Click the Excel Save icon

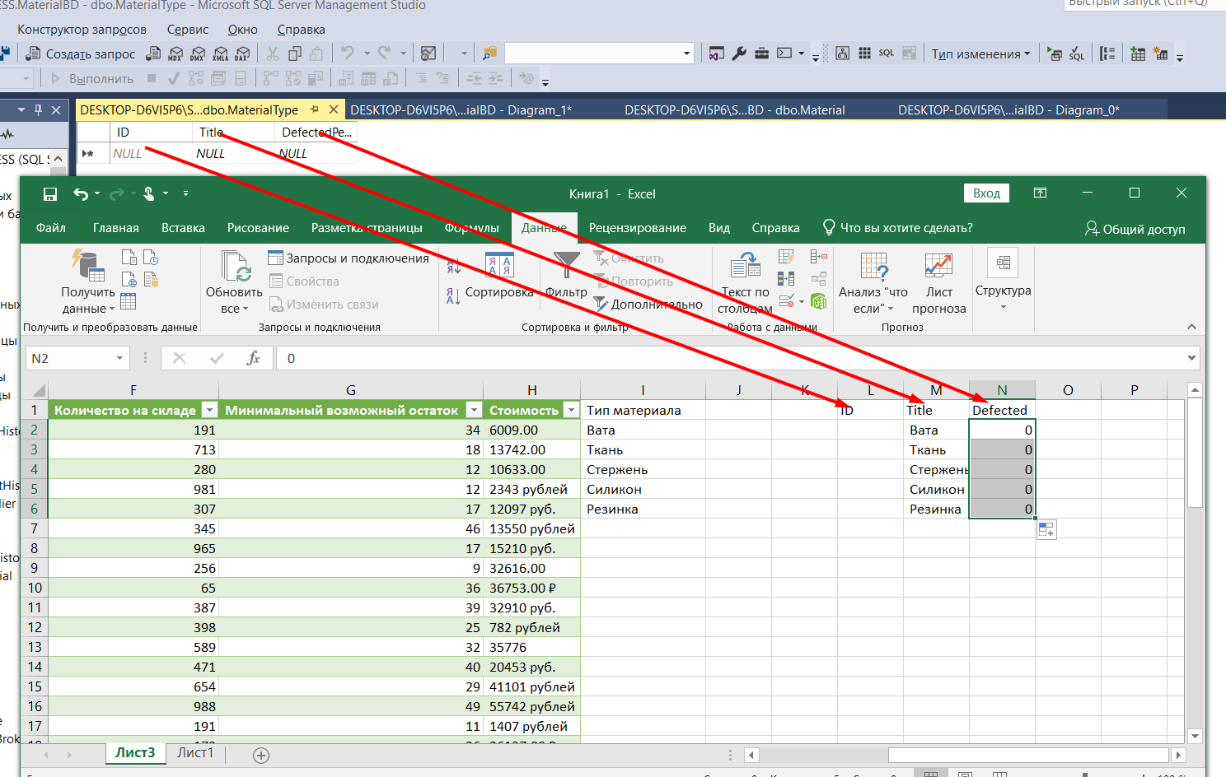click(50, 194)
